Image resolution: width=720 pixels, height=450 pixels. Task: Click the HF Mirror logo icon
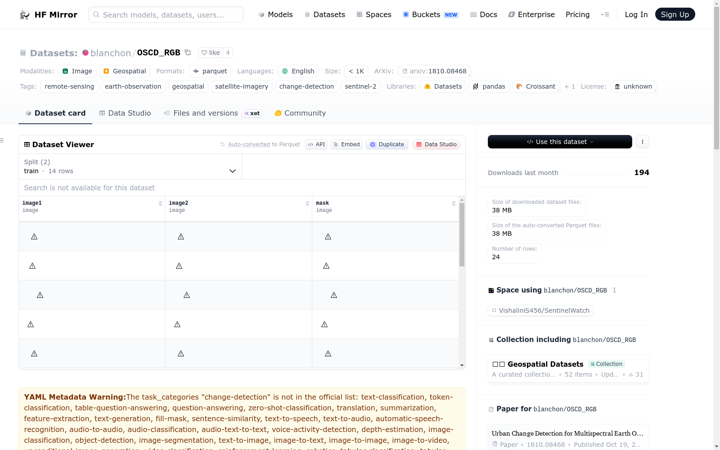(25, 15)
